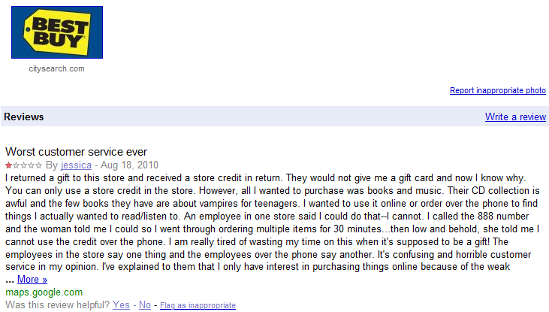Click the last empty rating star
This screenshot has width=549, height=312.
coord(39,165)
